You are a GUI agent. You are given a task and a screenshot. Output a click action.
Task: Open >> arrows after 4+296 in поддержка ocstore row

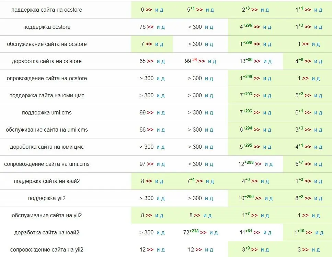click(x=257, y=27)
